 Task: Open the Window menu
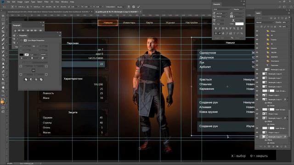65,2
